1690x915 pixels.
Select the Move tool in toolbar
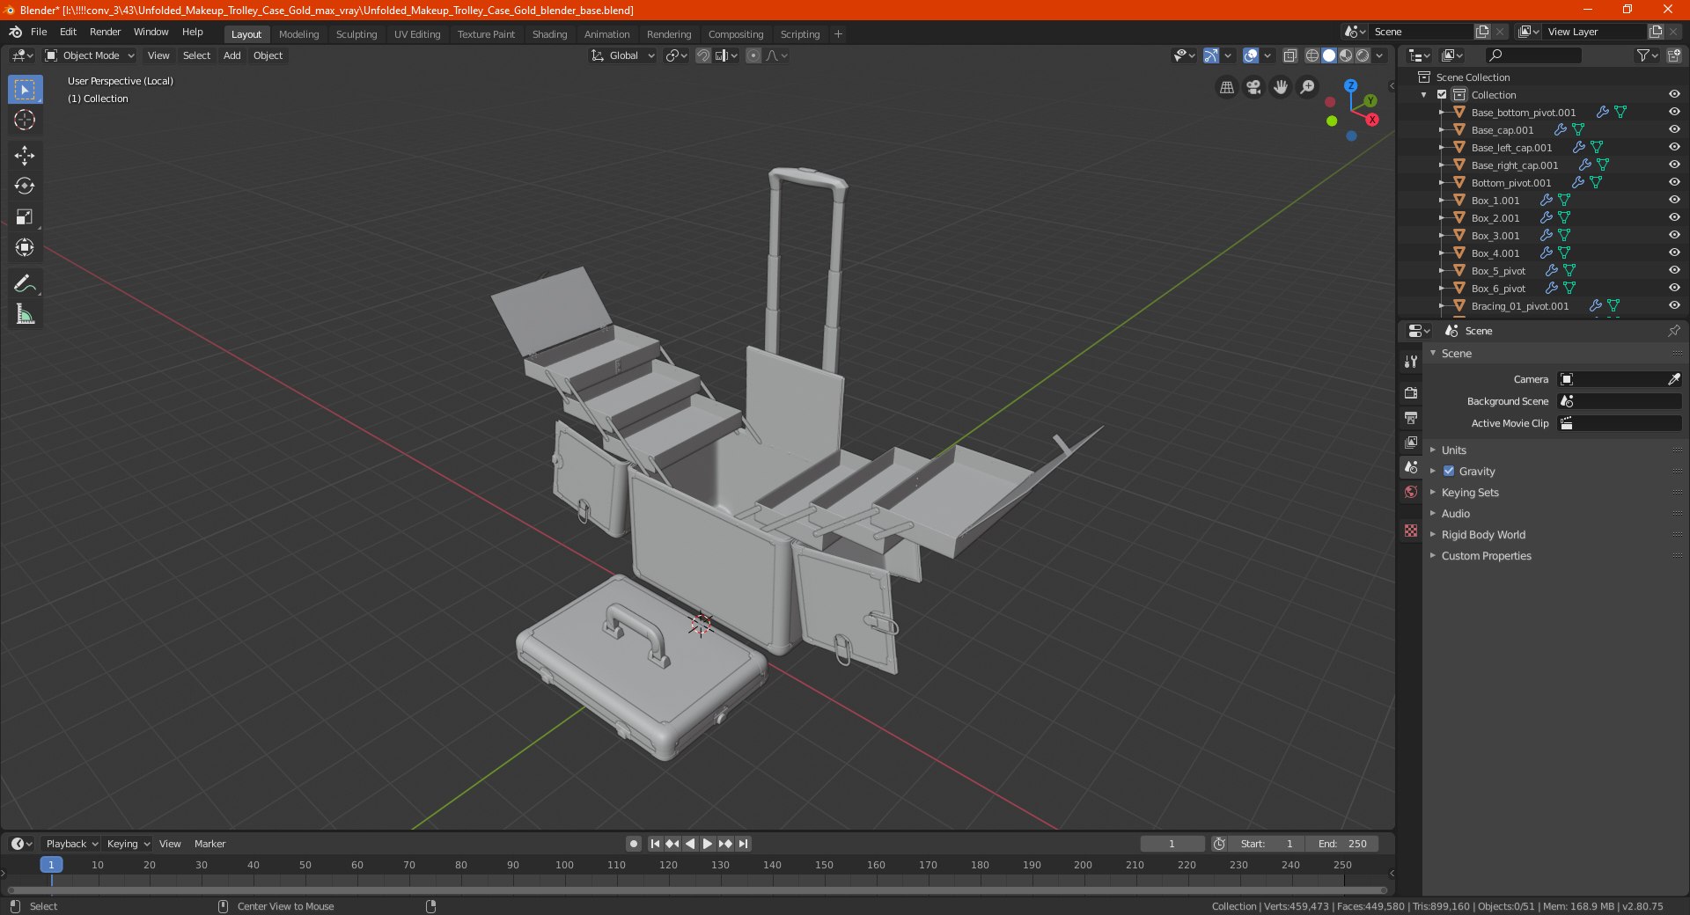click(25, 156)
